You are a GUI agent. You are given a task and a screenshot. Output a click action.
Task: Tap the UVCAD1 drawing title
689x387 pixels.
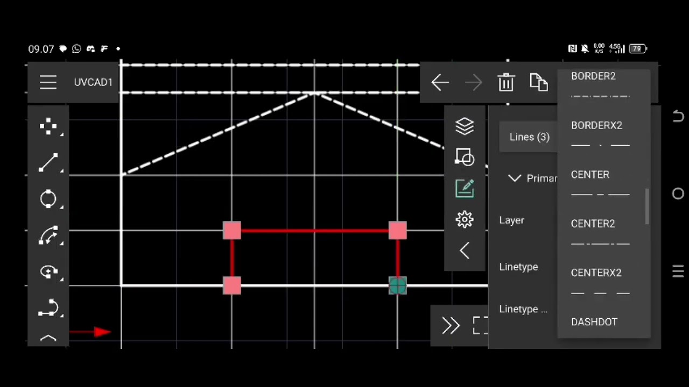pyautogui.click(x=93, y=82)
